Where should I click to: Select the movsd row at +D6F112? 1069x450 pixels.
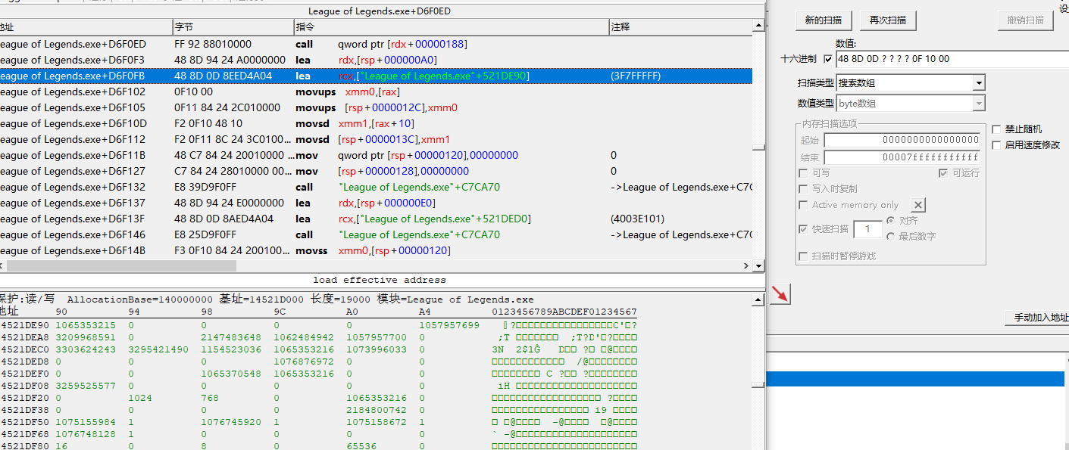pos(376,139)
